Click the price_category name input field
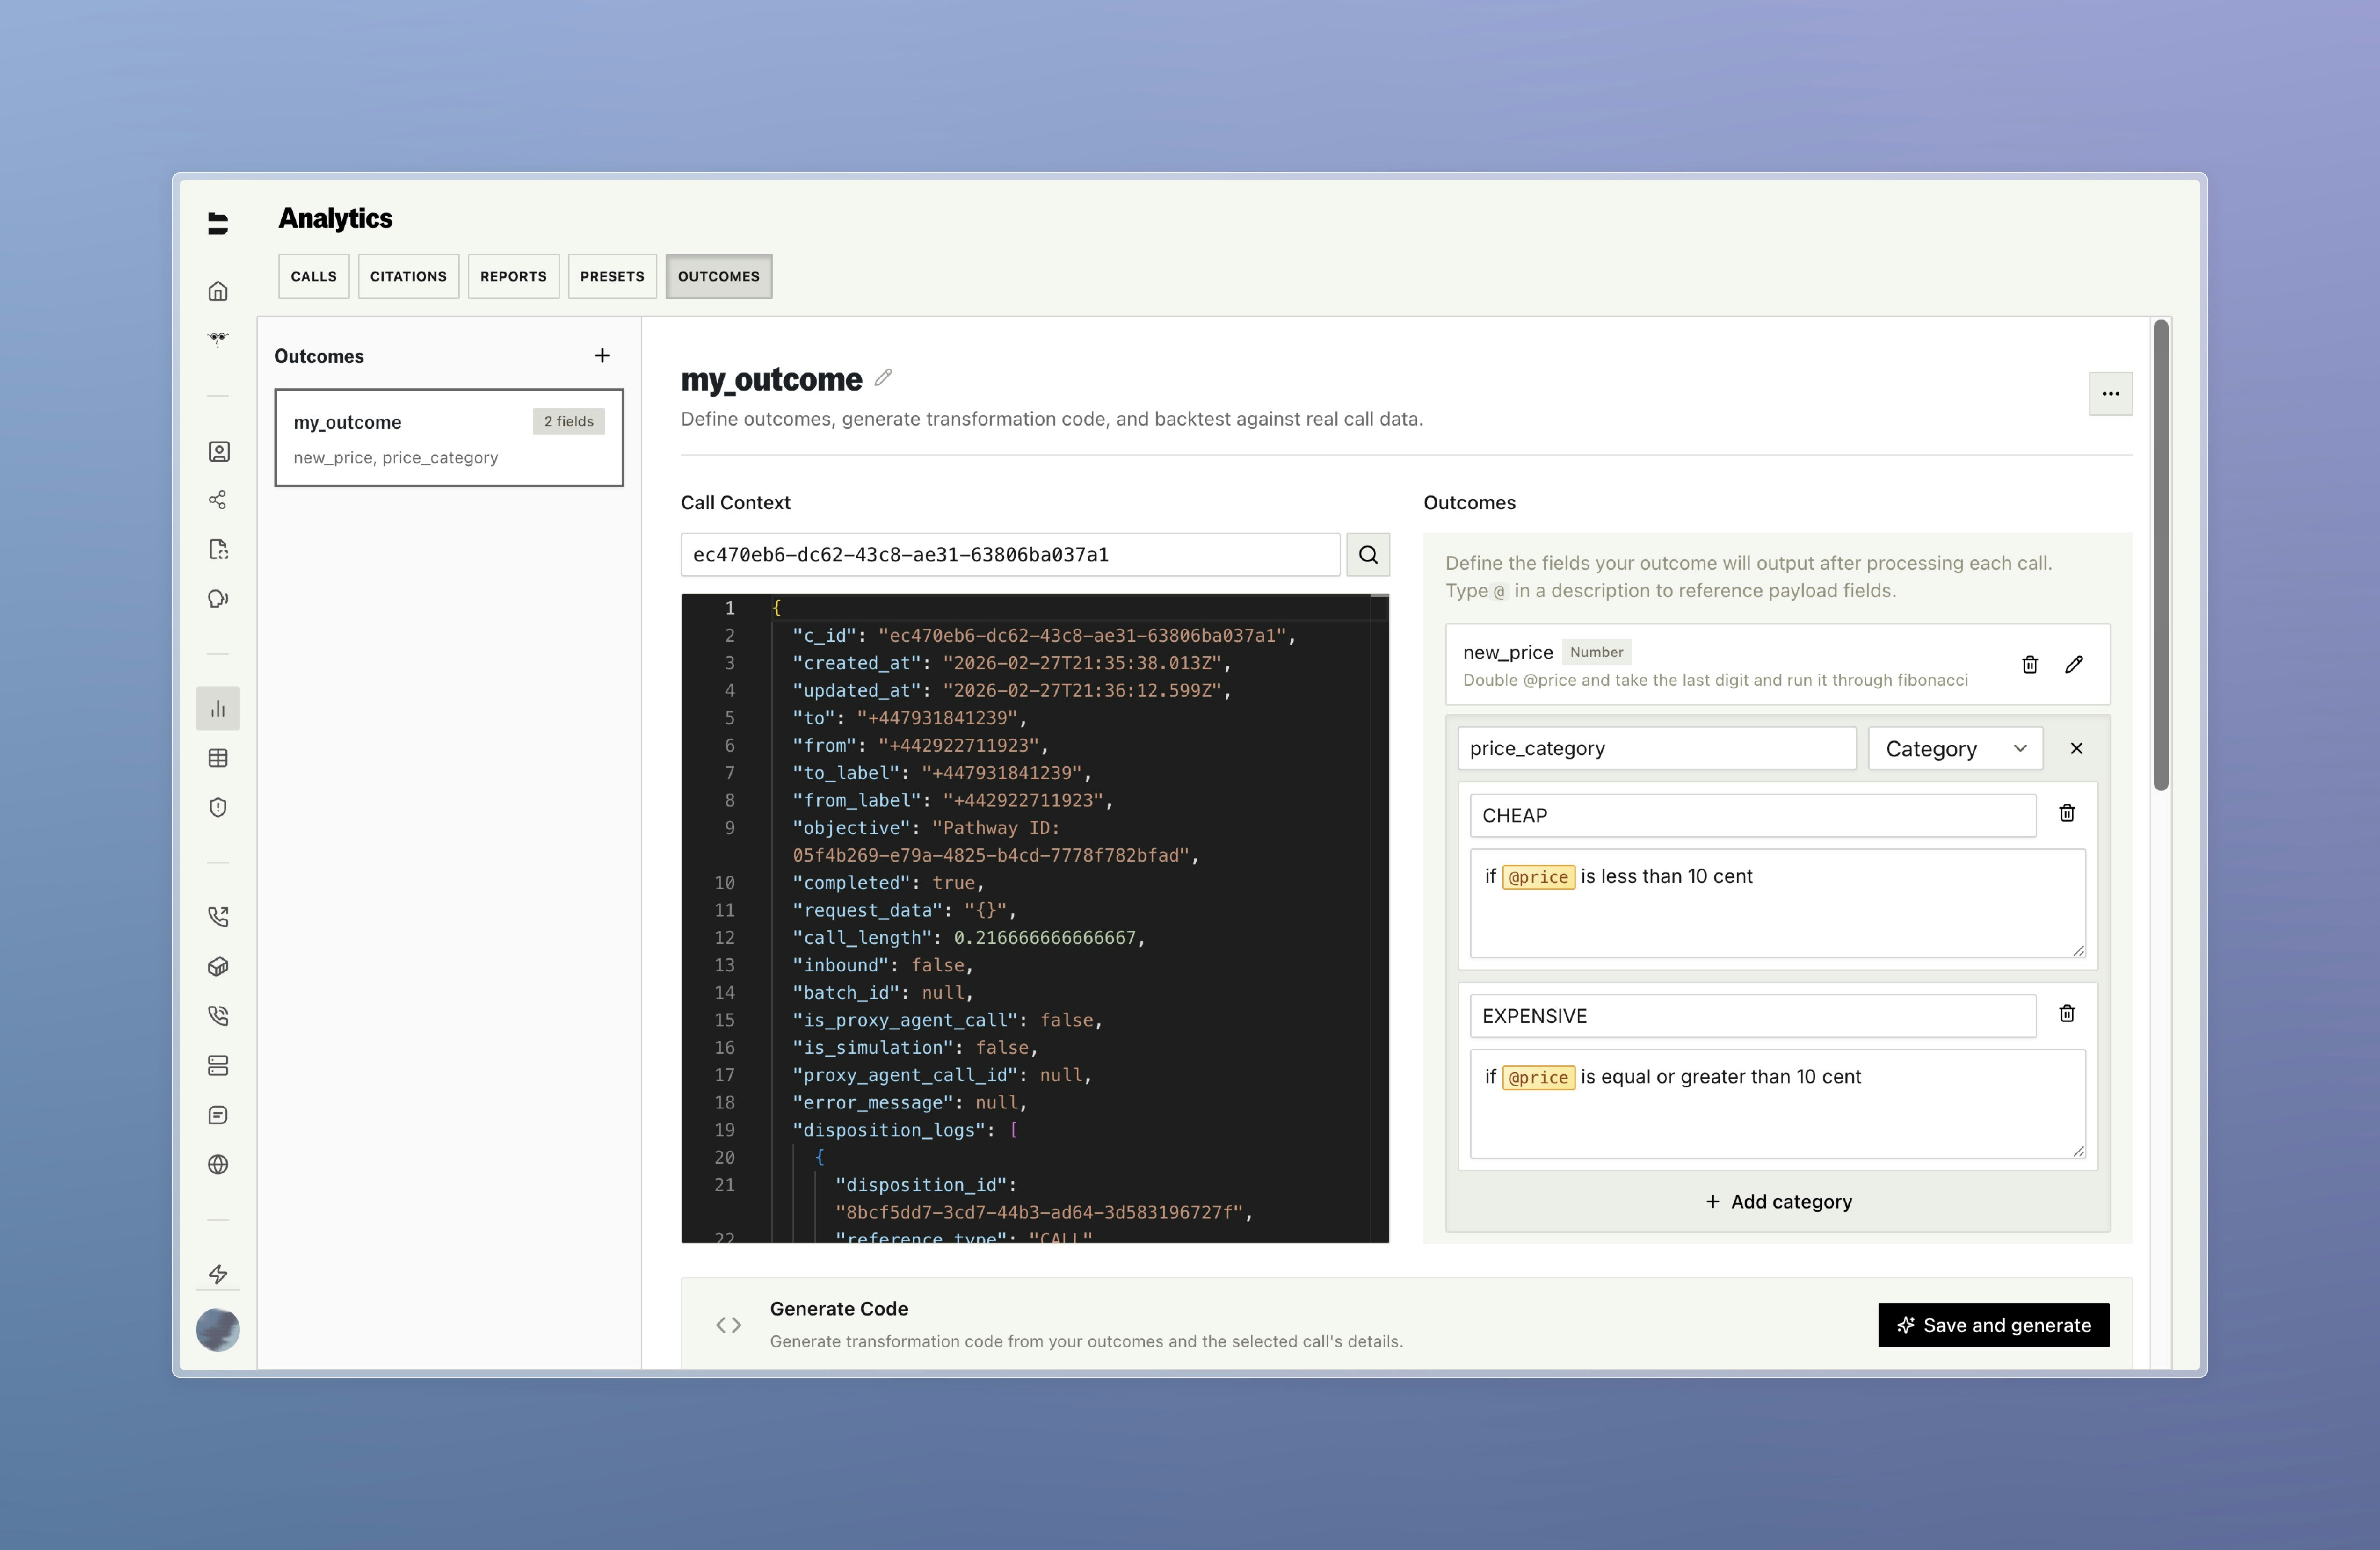This screenshot has height=1550, width=2380. pos(1656,749)
